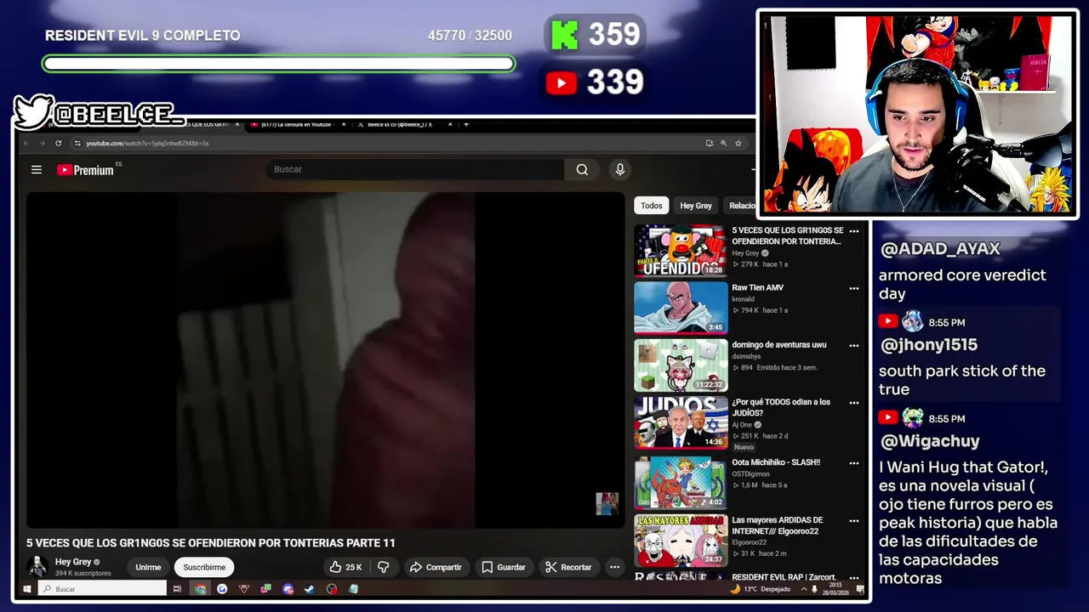Dislike the video using the thumbs-down icon

pos(384,567)
